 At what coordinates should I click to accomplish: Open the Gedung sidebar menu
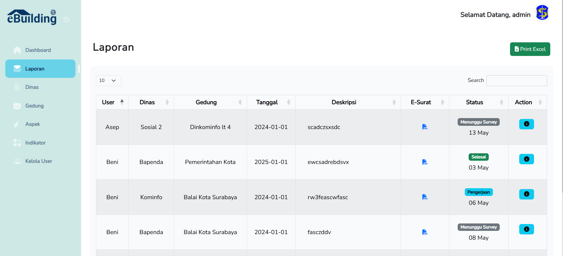[x=34, y=106]
